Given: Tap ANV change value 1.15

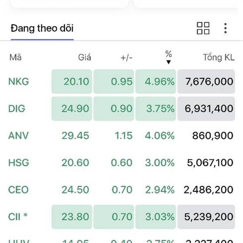Looking at the screenshot, I should pos(124,136).
